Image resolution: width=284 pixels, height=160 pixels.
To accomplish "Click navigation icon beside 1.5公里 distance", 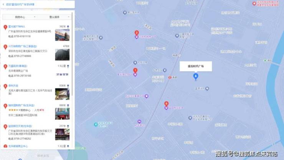I will 68,66.
